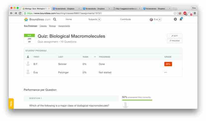The image size is (206, 121).
Task: Open the notifications bell
Action: [x=181, y=19]
